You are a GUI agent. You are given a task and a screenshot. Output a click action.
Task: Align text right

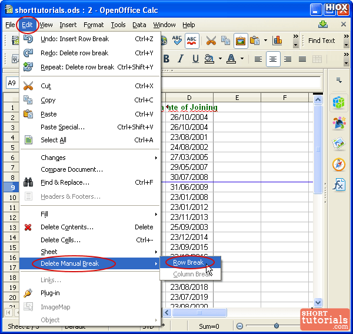click(x=288, y=59)
